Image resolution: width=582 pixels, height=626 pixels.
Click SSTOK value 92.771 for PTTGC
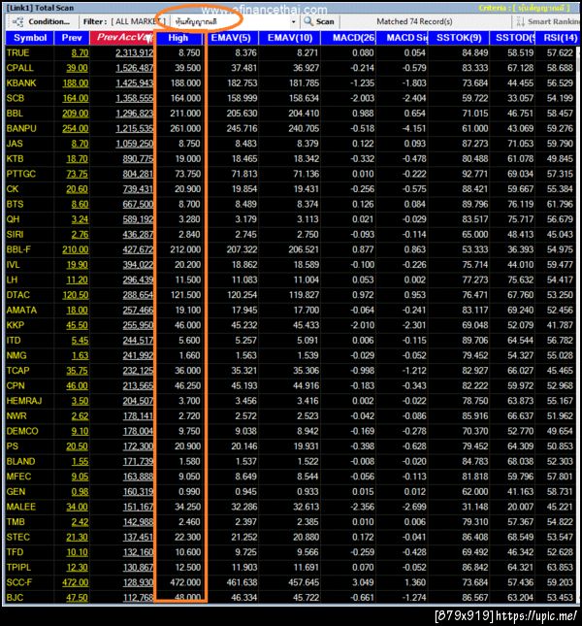pyautogui.click(x=474, y=174)
